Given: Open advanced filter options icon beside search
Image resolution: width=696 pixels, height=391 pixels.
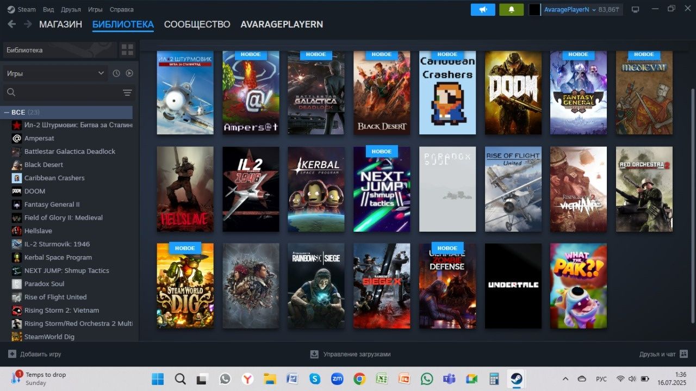Looking at the screenshot, I should tap(127, 92).
